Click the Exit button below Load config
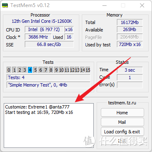Viewport: 152px width, 152px height. (122, 141)
